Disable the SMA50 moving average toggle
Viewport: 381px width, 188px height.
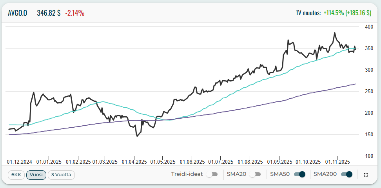coord(299,175)
